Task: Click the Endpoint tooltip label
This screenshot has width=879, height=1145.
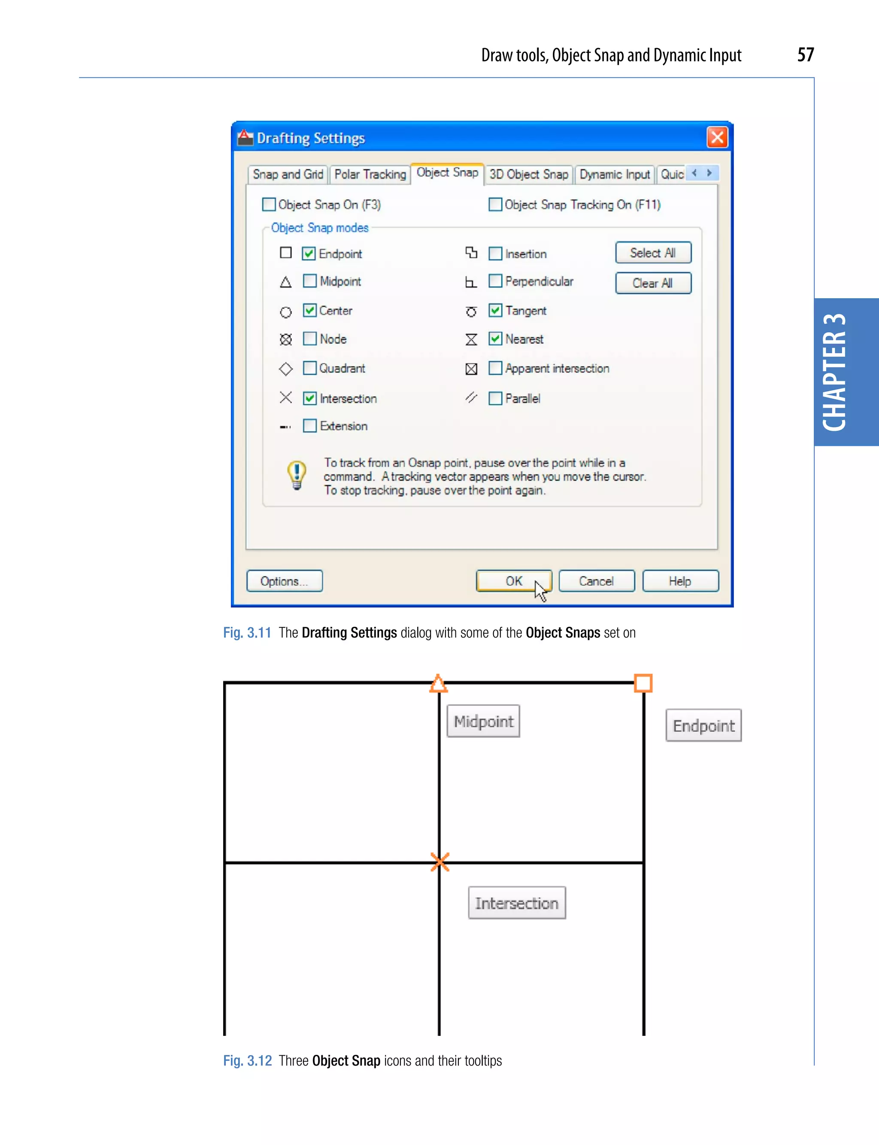Action: [x=704, y=725]
